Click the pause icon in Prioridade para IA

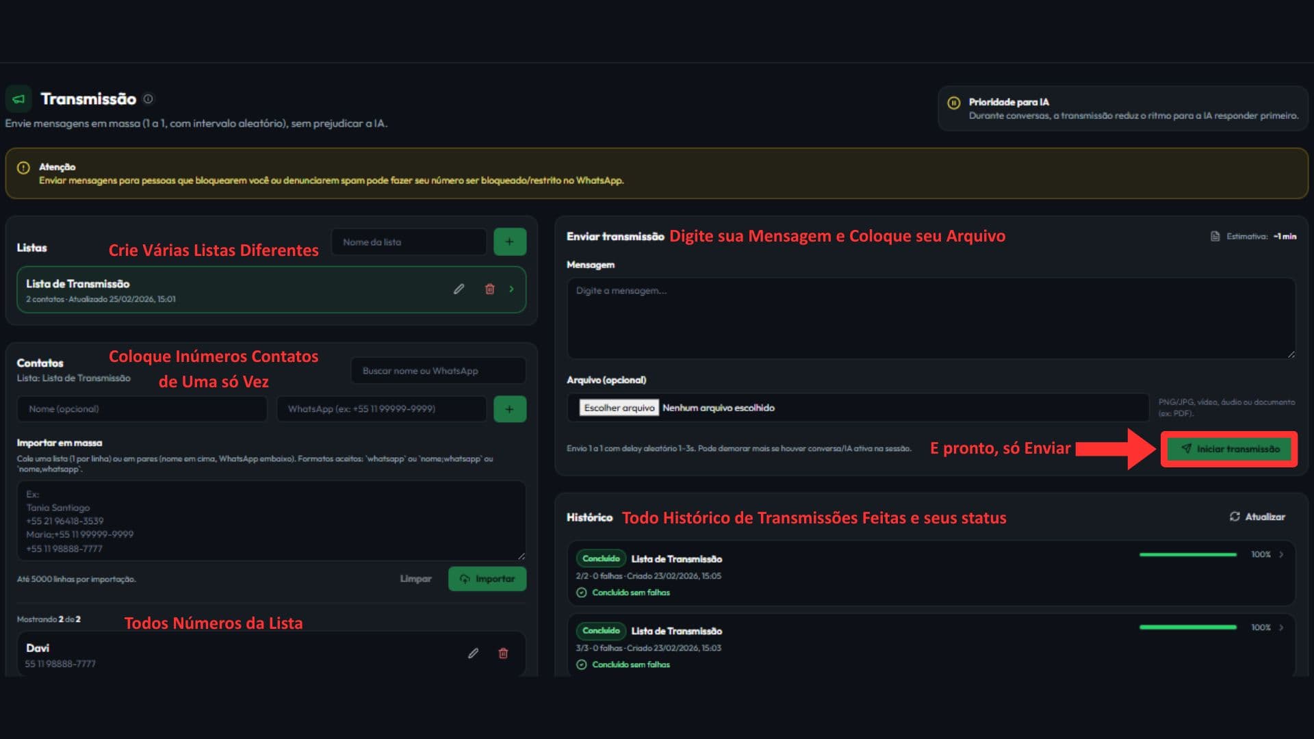(x=954, y=102)
